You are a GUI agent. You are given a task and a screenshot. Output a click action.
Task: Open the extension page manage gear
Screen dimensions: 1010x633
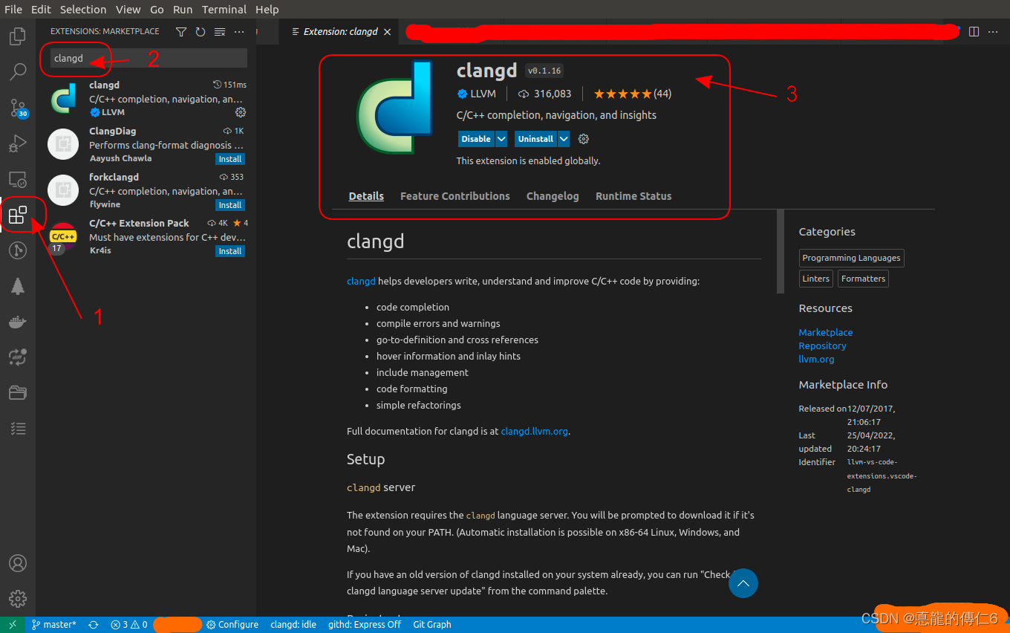[584, 139]
